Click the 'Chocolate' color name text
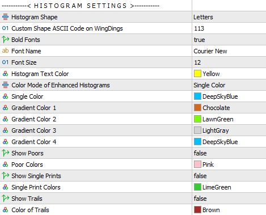 216,108
